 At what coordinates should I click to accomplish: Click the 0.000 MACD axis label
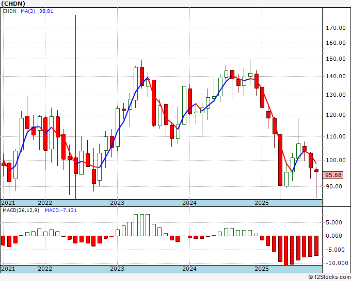coord(334,236)
